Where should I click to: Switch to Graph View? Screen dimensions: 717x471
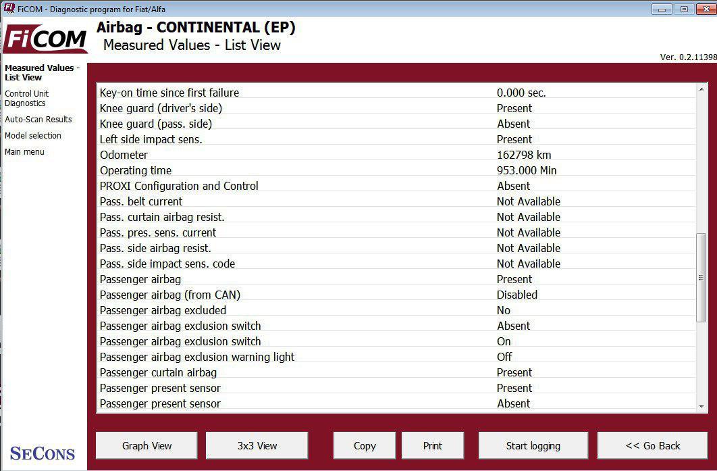tap(147, 445)
